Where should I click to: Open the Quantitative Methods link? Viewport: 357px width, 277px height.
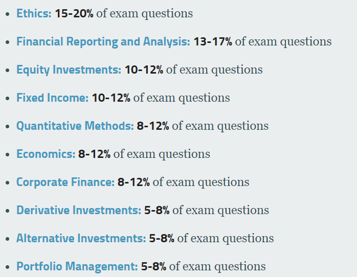pos(75,126)
